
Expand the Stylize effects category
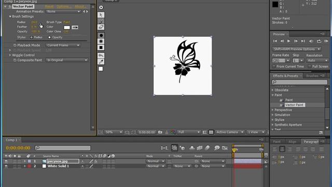point(273,120)
